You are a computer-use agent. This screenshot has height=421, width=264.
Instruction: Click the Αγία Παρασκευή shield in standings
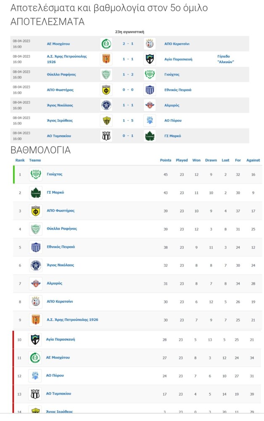35,339
